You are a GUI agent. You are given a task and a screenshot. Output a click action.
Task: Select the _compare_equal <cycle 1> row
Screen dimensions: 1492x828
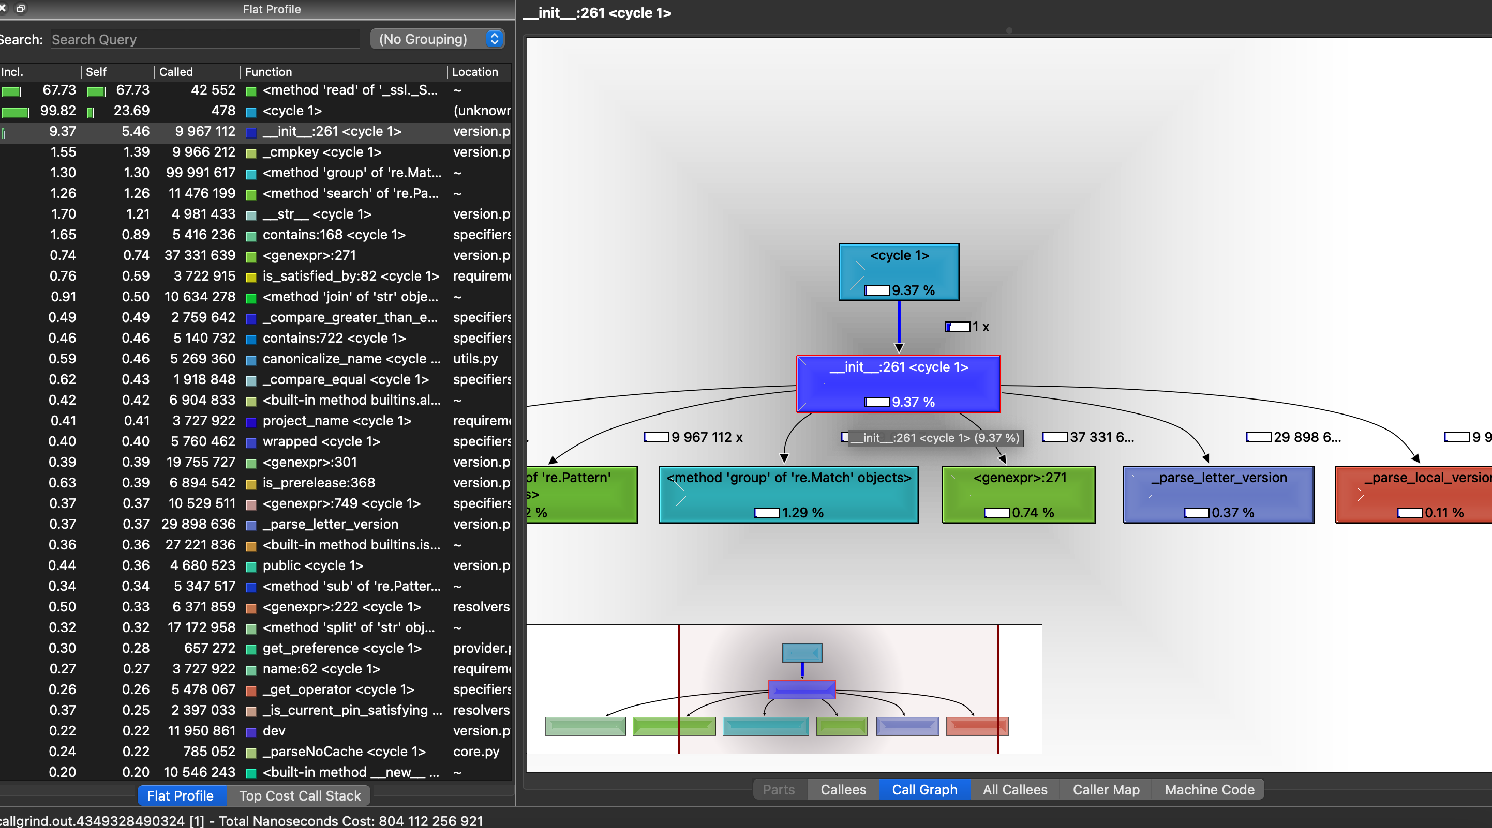(256, 379)
